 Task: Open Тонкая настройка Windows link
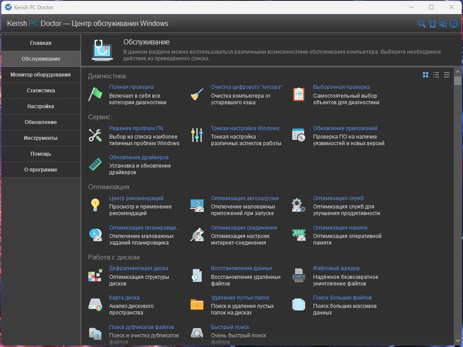(245, 128)
